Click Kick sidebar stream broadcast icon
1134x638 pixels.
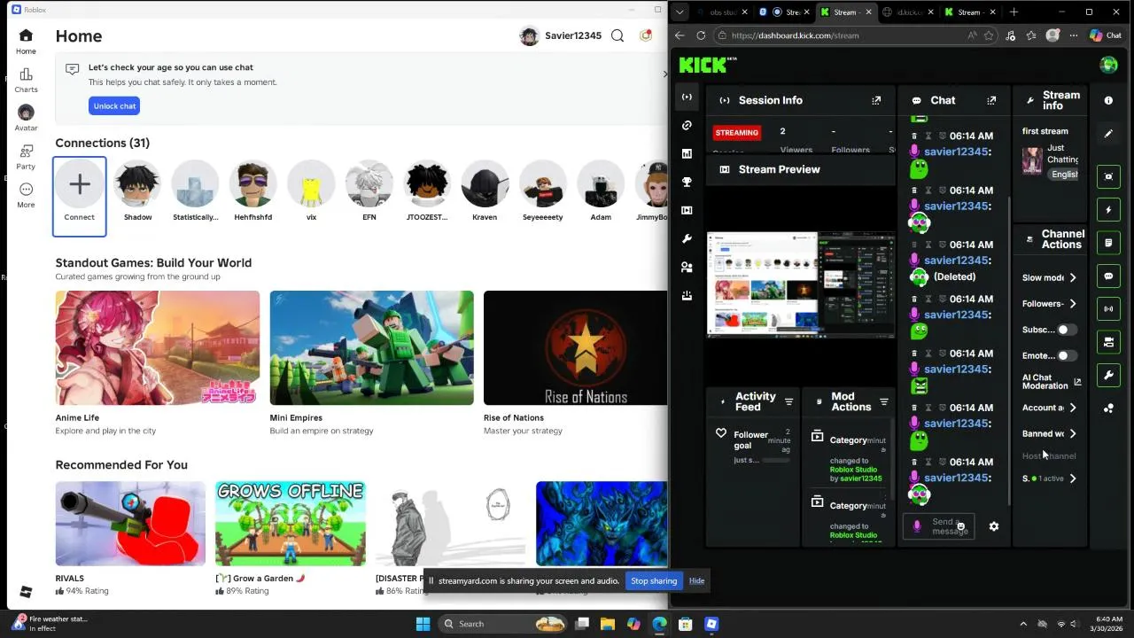687,97
